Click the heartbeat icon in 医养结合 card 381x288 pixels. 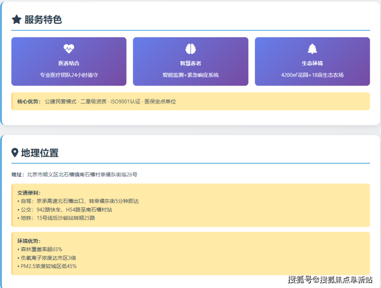[68, 49]
